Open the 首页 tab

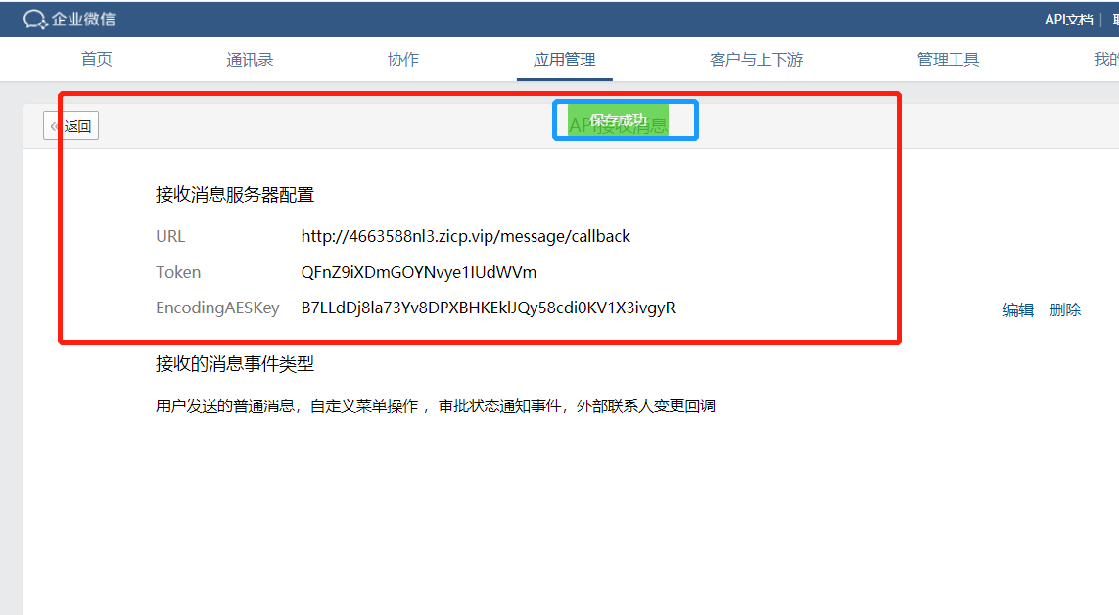(x=96, y=59)
